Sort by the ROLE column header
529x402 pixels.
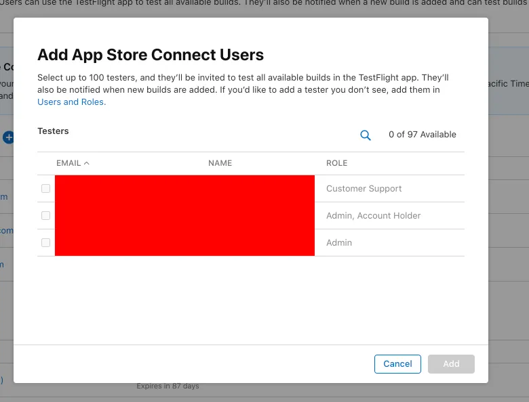point(336,163)
